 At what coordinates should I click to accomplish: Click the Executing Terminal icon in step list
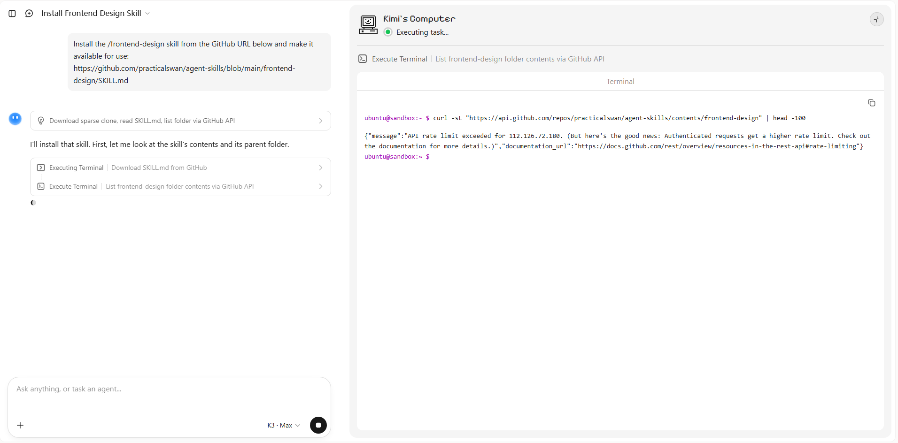coord(41,168)
